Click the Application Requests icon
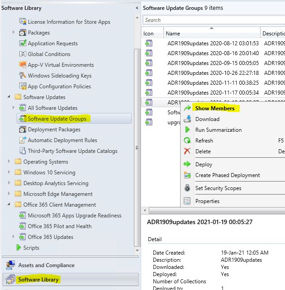The image size is (285, 290). (23, 43)
